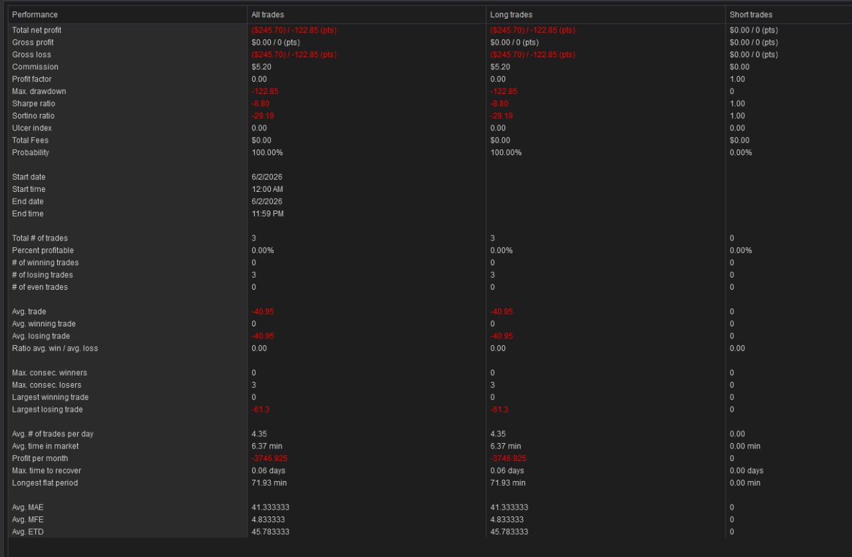The image size is (852, 557).
Task: Click All trades Probability value 100.00%
Action: [x=267, y=153]
